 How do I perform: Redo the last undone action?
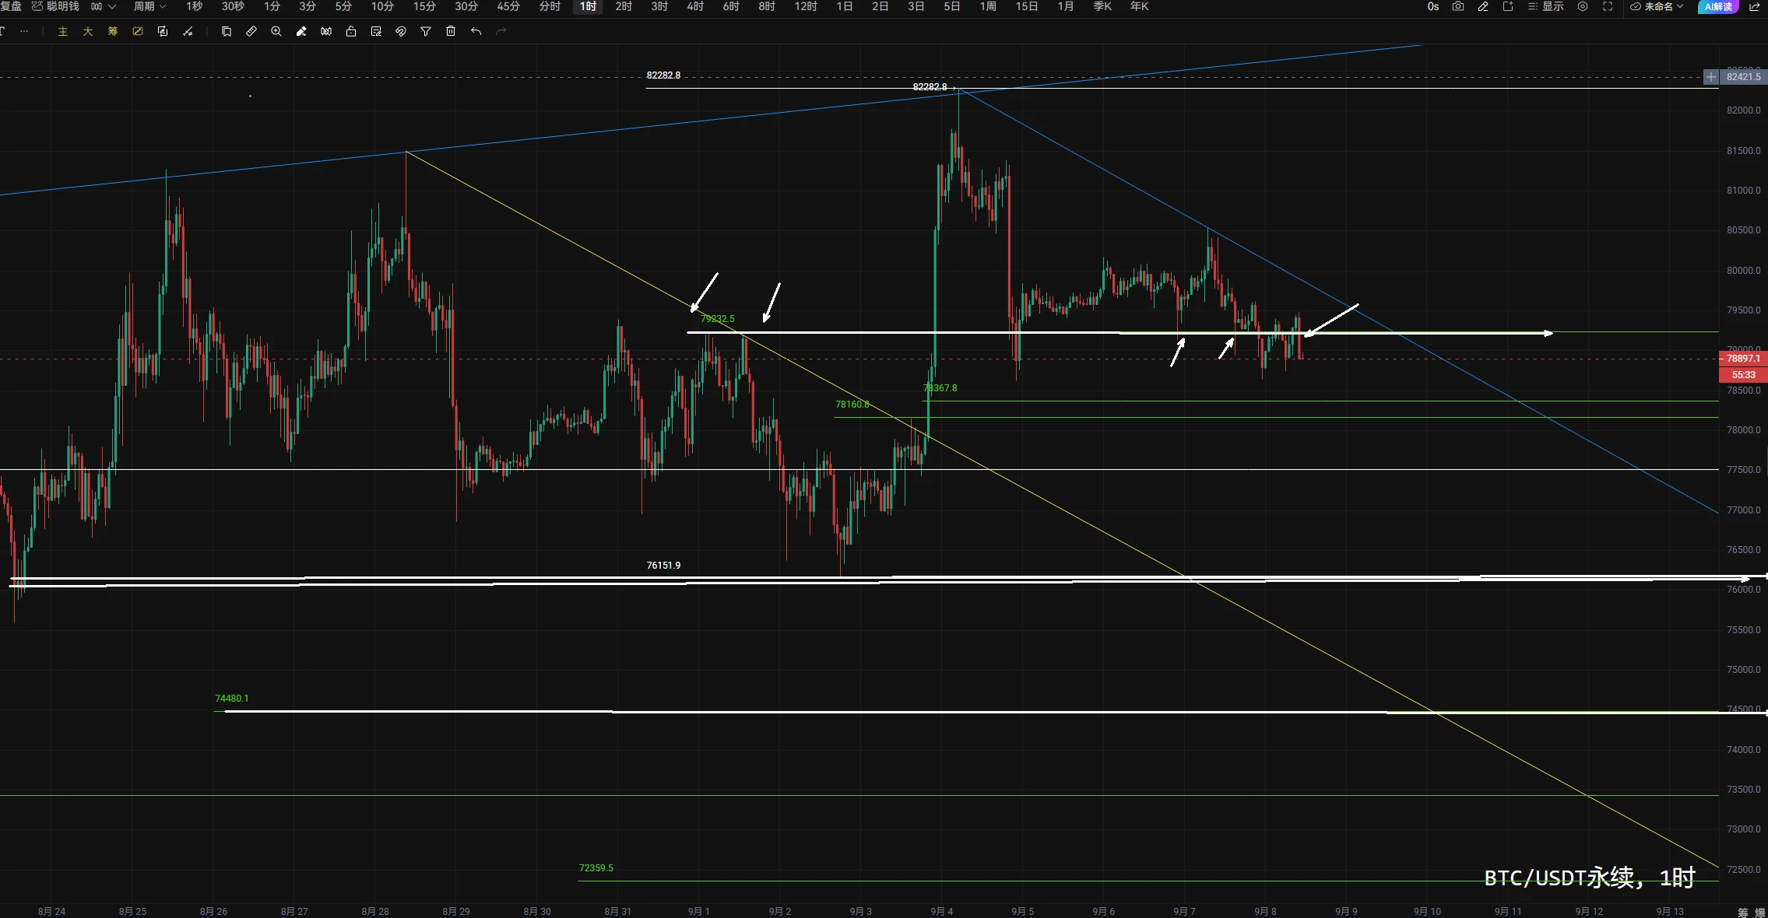(501, 32)
